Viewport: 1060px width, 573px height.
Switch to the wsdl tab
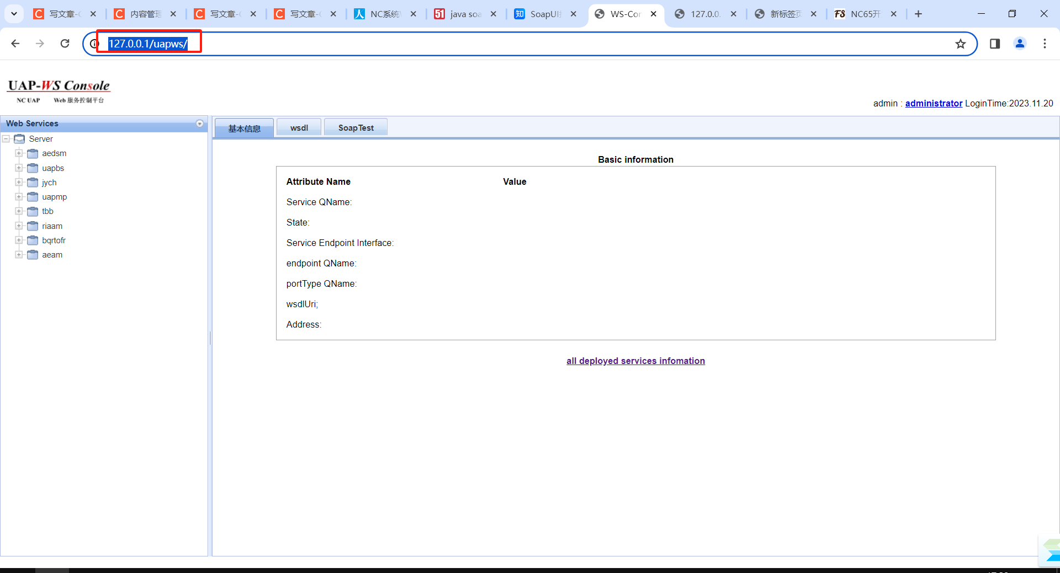pos(299,127)
